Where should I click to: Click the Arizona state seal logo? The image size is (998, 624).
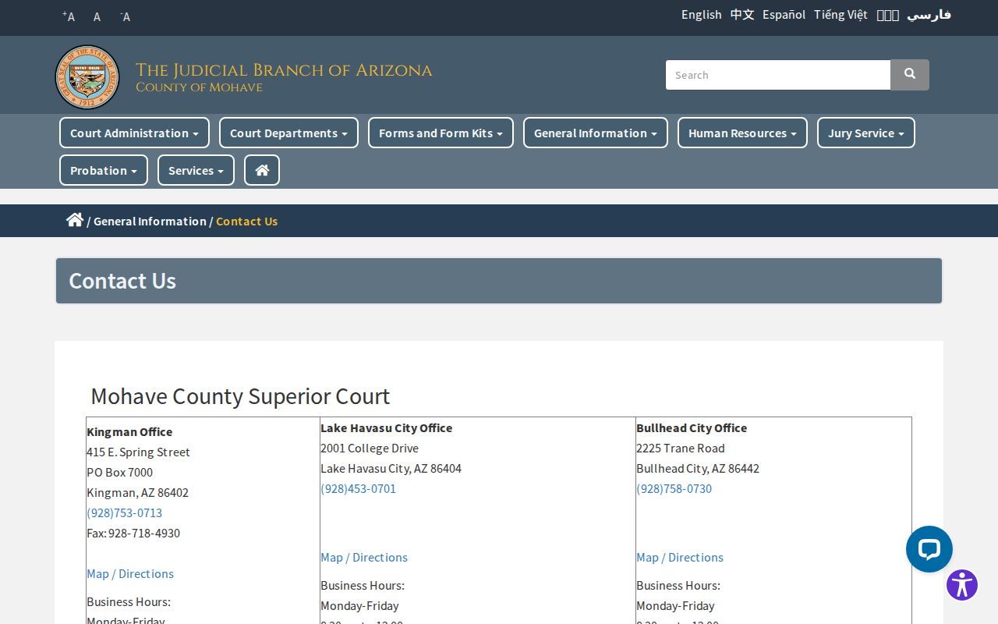[87, 77]
